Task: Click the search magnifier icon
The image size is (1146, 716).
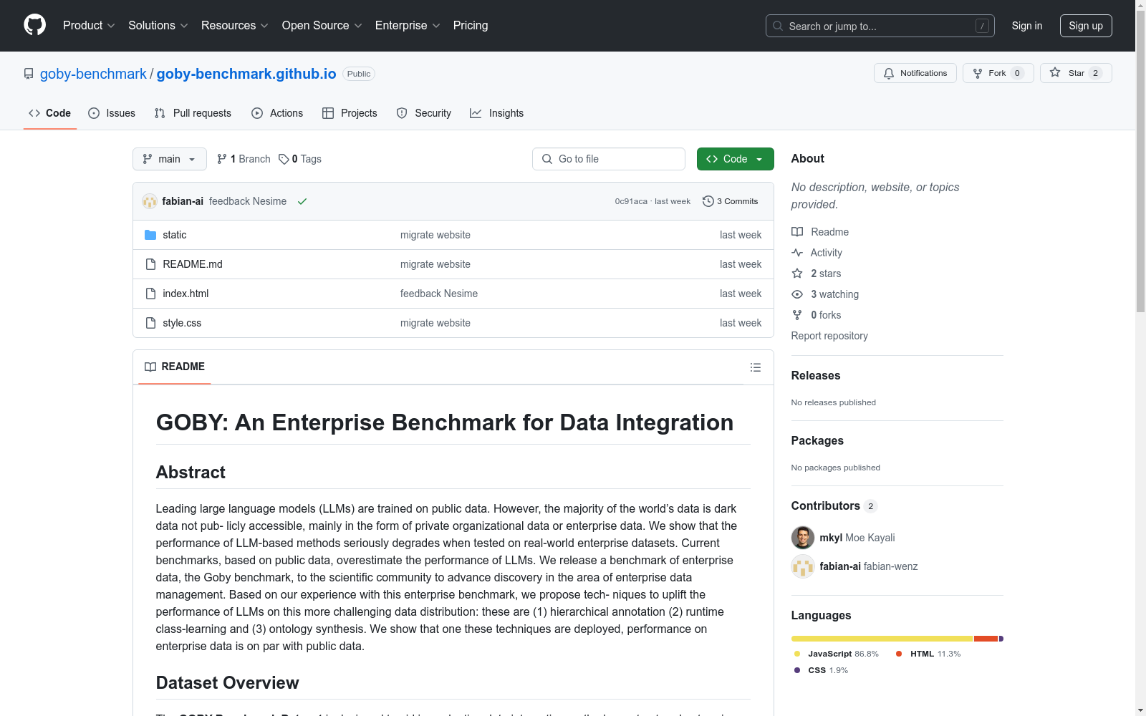Action: (778, 26)
